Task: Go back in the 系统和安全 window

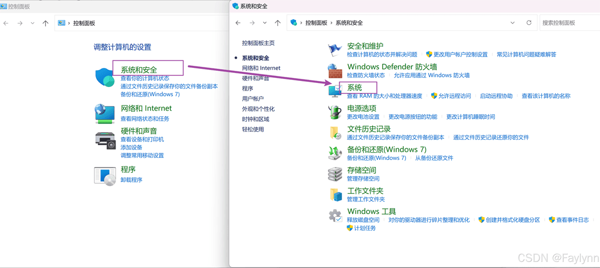Action: (x=238, y=23)
